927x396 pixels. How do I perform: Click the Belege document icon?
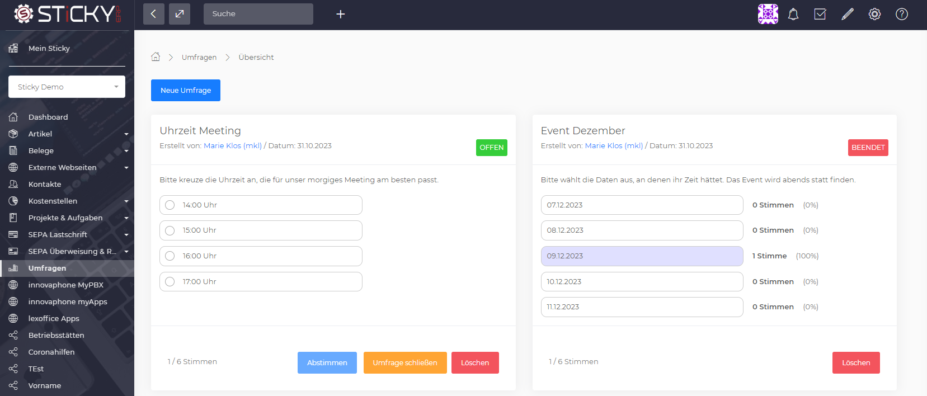pyautogui.click(x=13, y=150)
